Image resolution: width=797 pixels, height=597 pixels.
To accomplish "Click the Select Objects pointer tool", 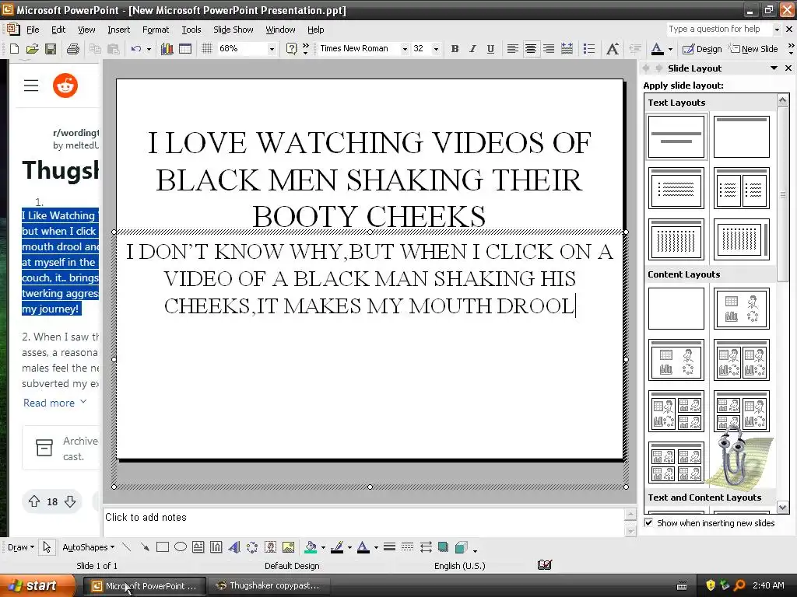I will click(x=47, y=546).
